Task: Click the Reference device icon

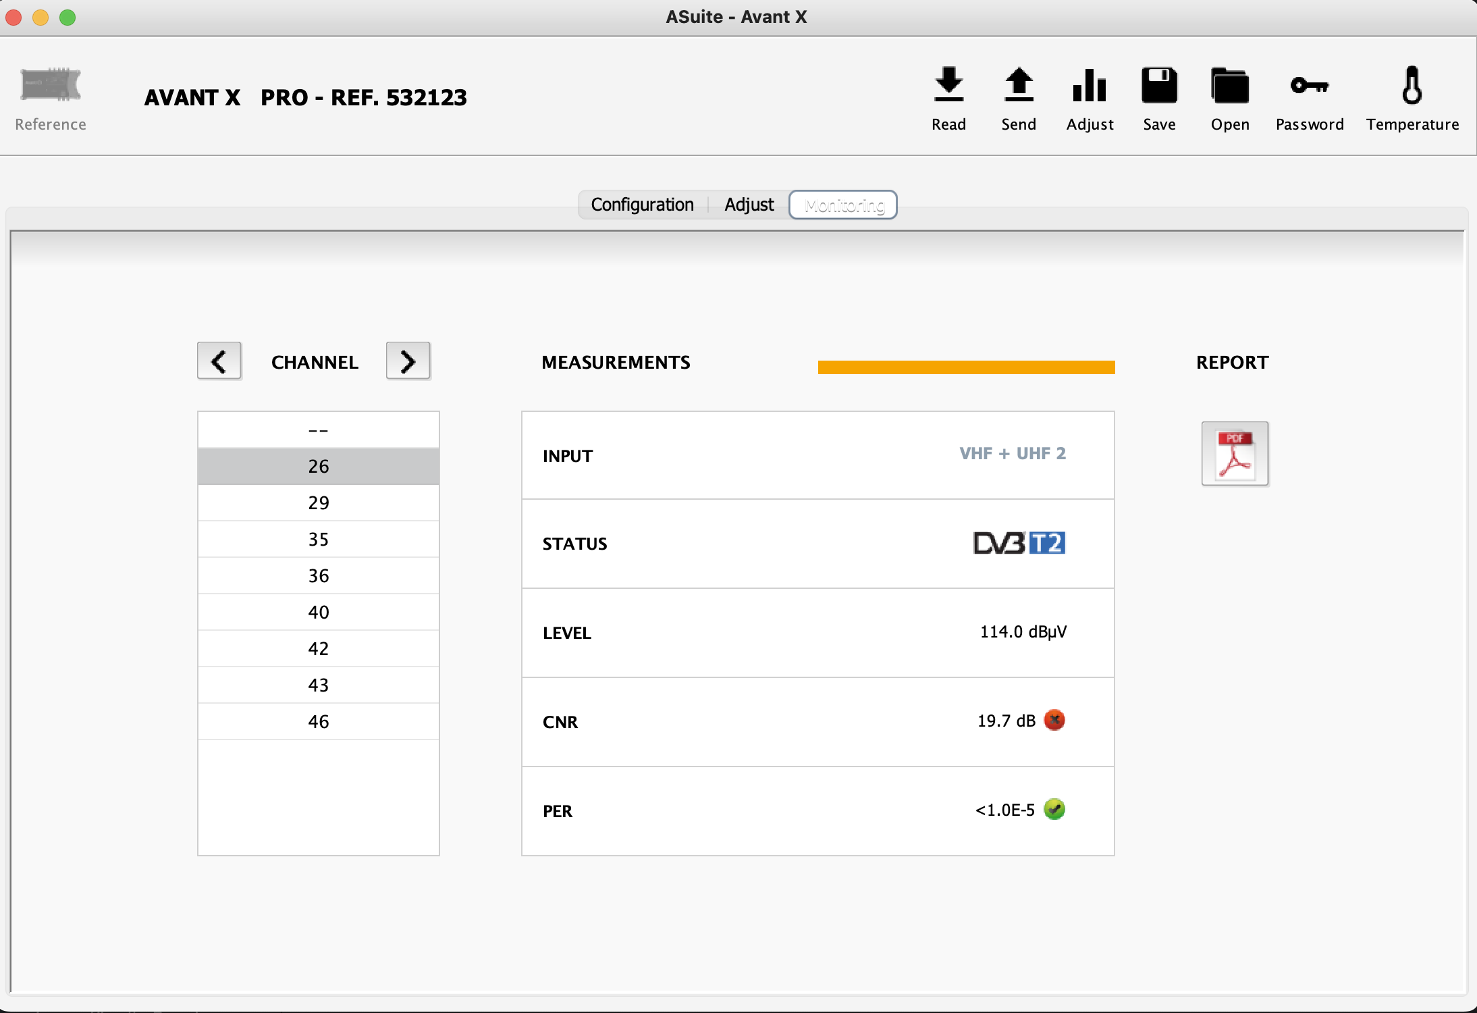Action: [x=51, y=85]
